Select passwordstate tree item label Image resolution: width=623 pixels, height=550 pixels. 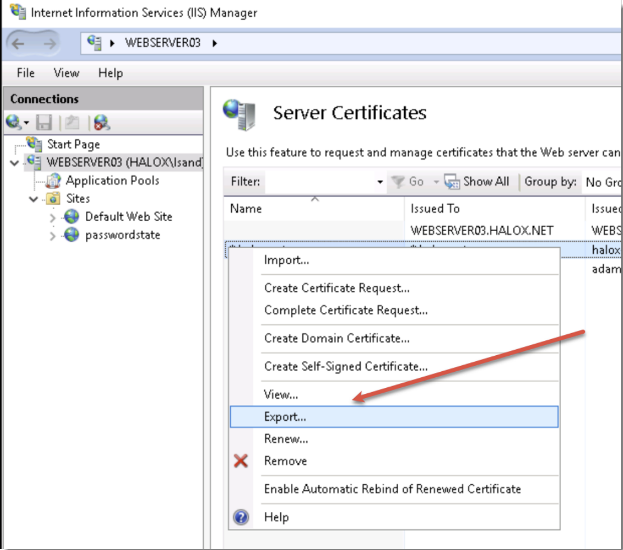pyautogui.click(x=123, y=235)
